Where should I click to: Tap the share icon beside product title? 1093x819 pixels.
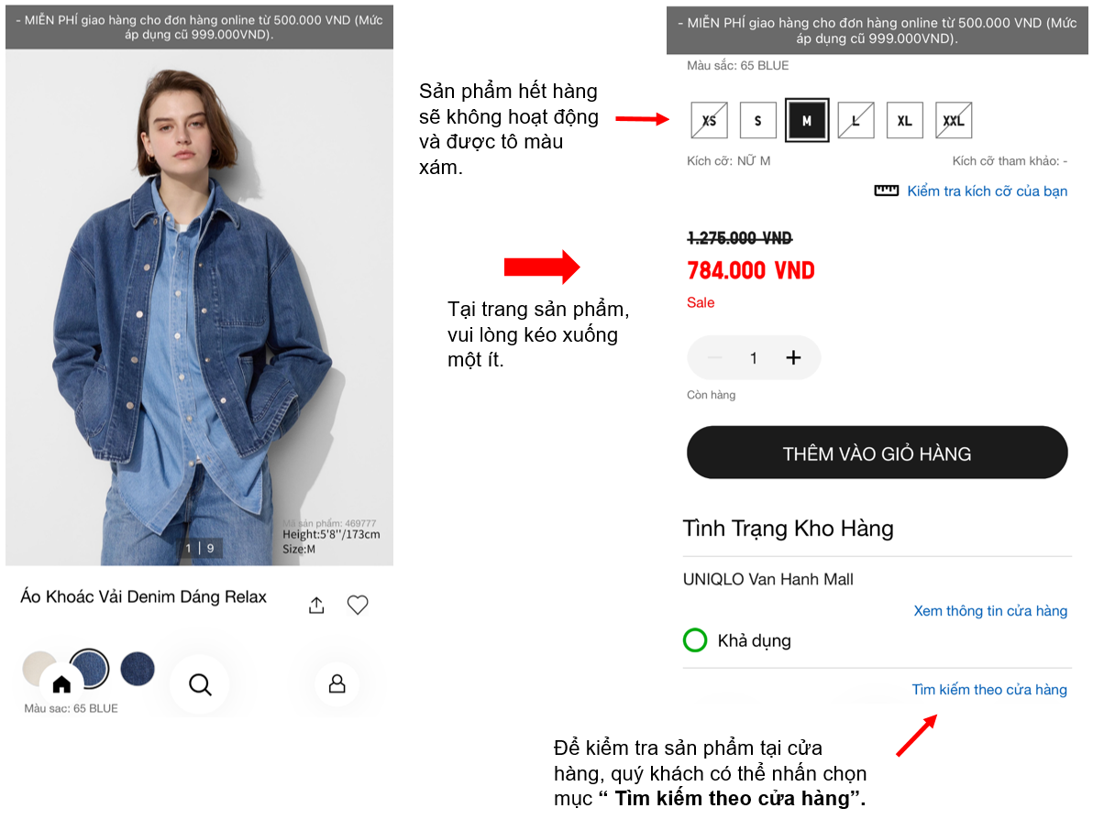tap(316, 606)
